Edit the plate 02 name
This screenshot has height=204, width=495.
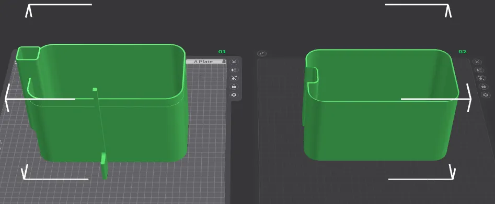click(x=262, y=54)
